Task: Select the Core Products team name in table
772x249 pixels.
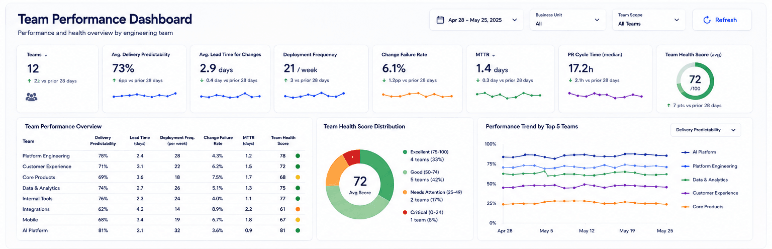Action: coord(39,177)
